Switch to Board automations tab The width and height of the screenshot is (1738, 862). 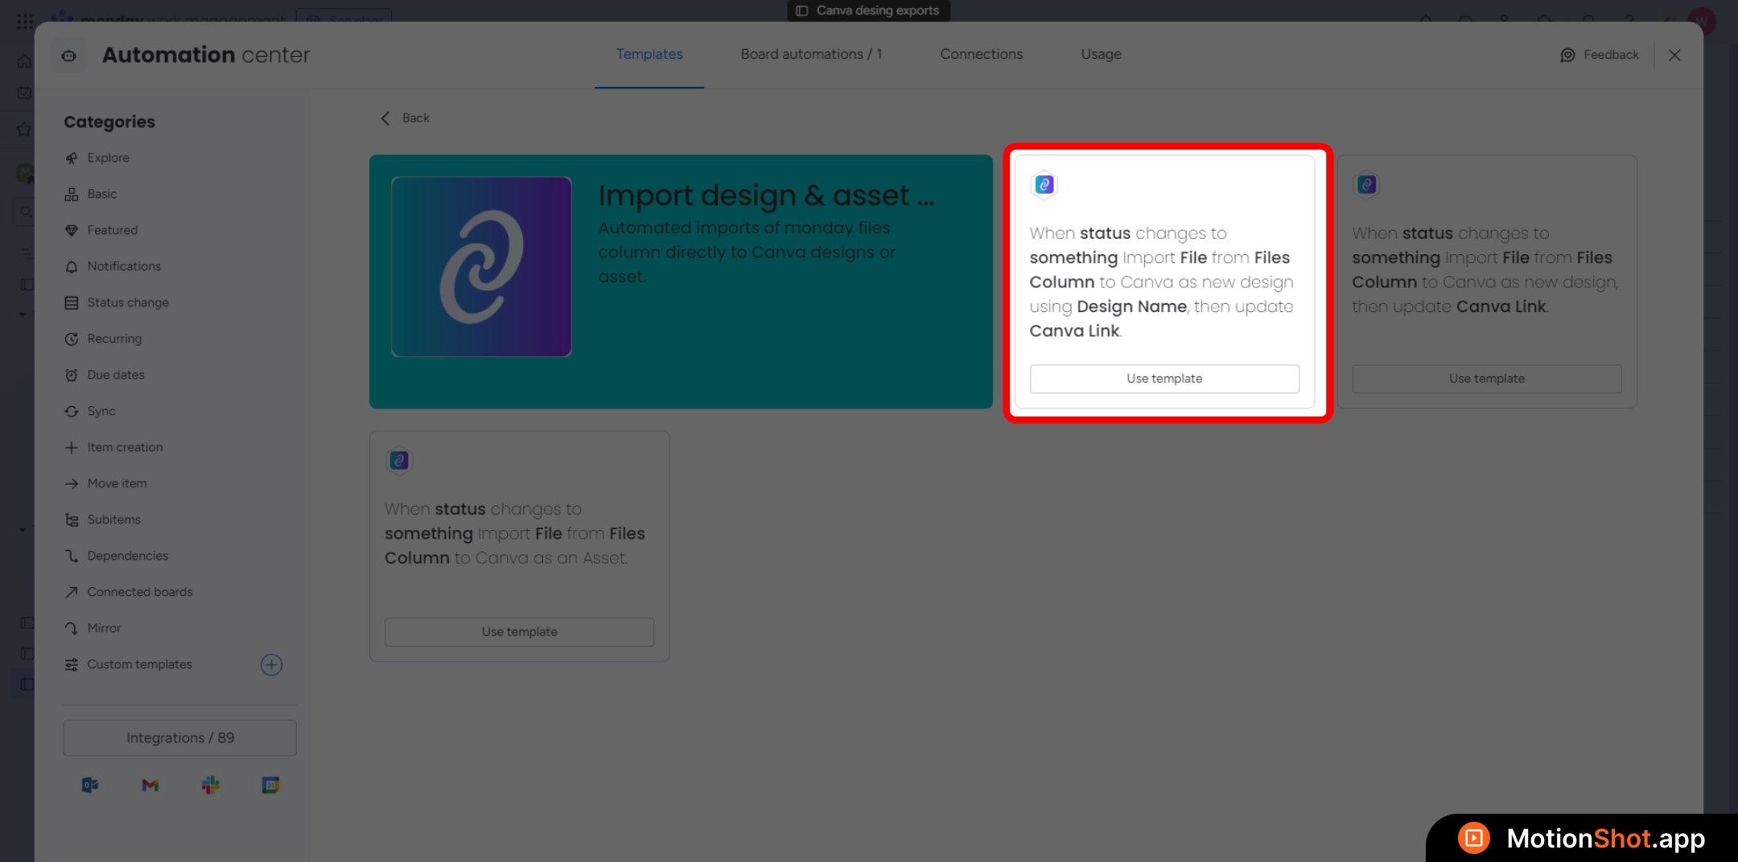tap(811, 54)
